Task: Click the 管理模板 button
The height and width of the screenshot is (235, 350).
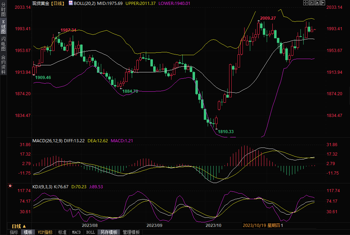Action: [x=131, y=232]
